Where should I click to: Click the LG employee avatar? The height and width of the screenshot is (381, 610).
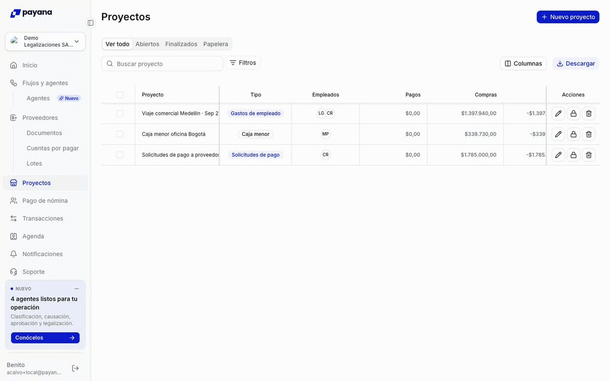coord(321,113)
